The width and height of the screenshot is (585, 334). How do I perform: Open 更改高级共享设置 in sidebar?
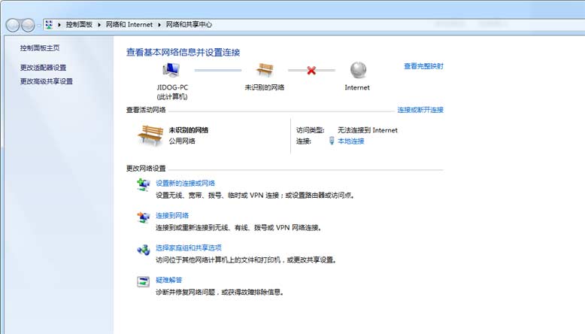click(x=47, y=81)
